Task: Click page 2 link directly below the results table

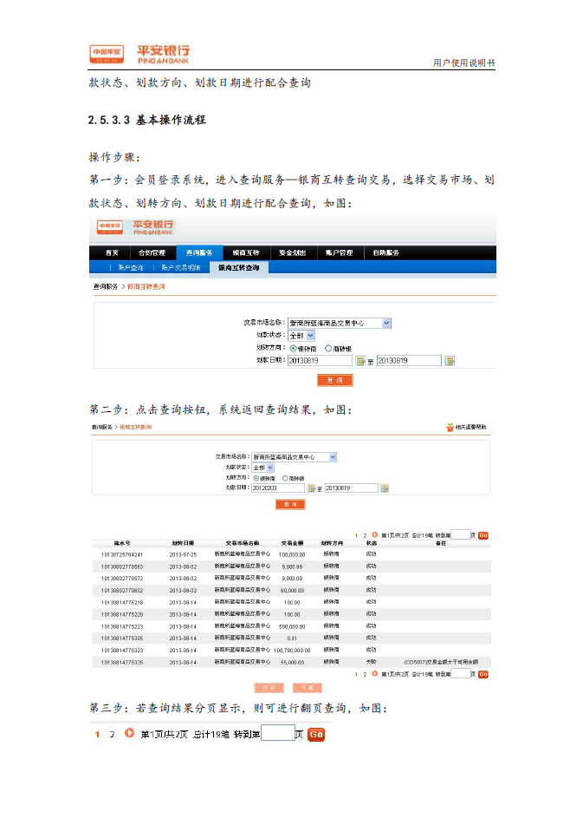Action: point(365,674)
